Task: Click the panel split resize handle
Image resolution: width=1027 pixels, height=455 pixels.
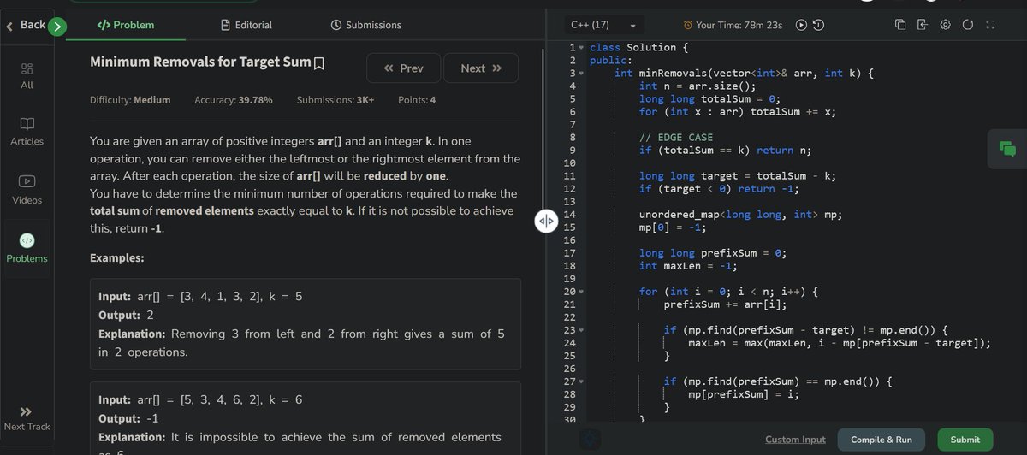Action: [546, 222]
